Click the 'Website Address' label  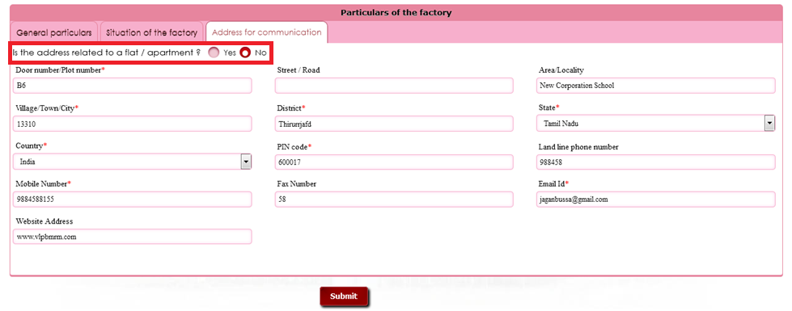point(44,221)
